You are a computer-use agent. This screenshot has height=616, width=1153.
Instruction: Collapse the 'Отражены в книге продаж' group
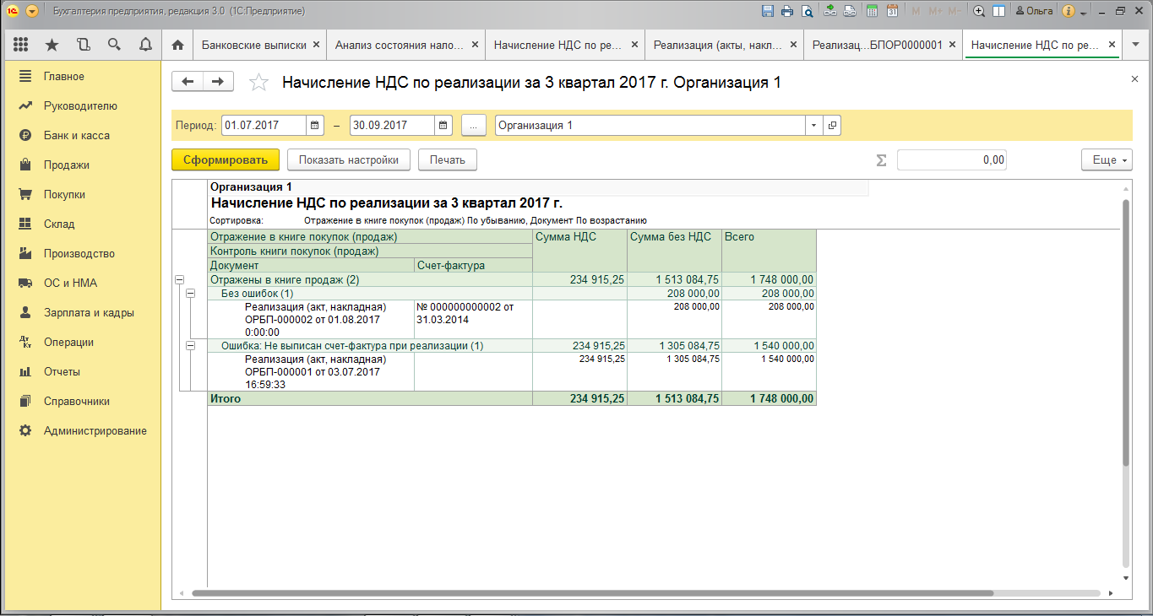point(179,279)
